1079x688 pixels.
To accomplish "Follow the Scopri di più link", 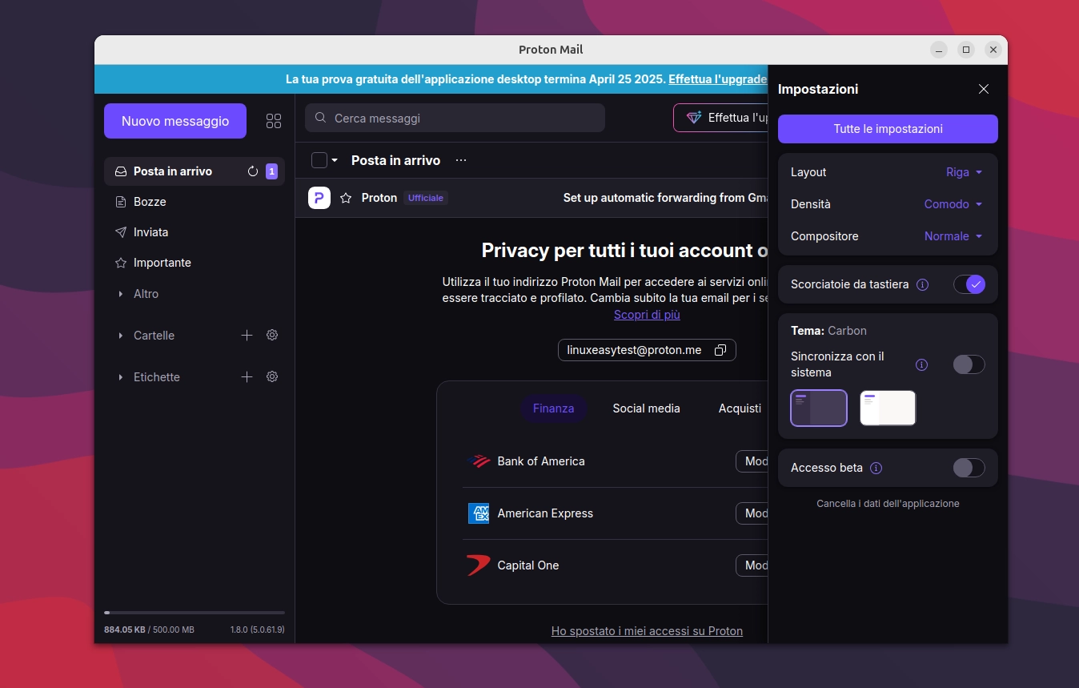I will pyautogui.click(x=647, y=315).
